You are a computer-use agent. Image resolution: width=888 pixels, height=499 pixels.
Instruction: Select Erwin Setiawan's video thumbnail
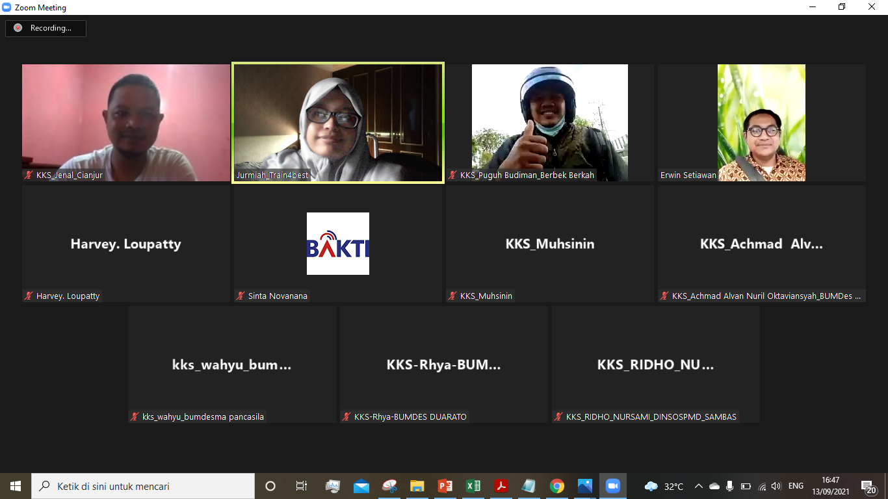[761, 123]
